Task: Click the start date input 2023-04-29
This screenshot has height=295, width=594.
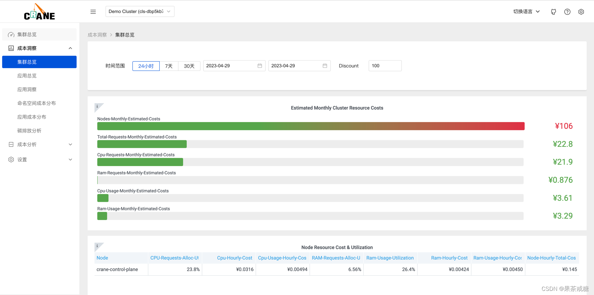Action: [234, 66]
